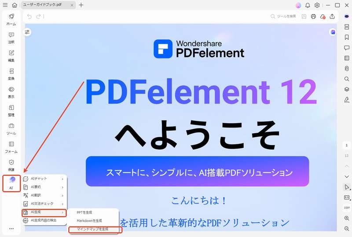Open notifications bell
Screen dimensions: 352x237
[308, 5]
